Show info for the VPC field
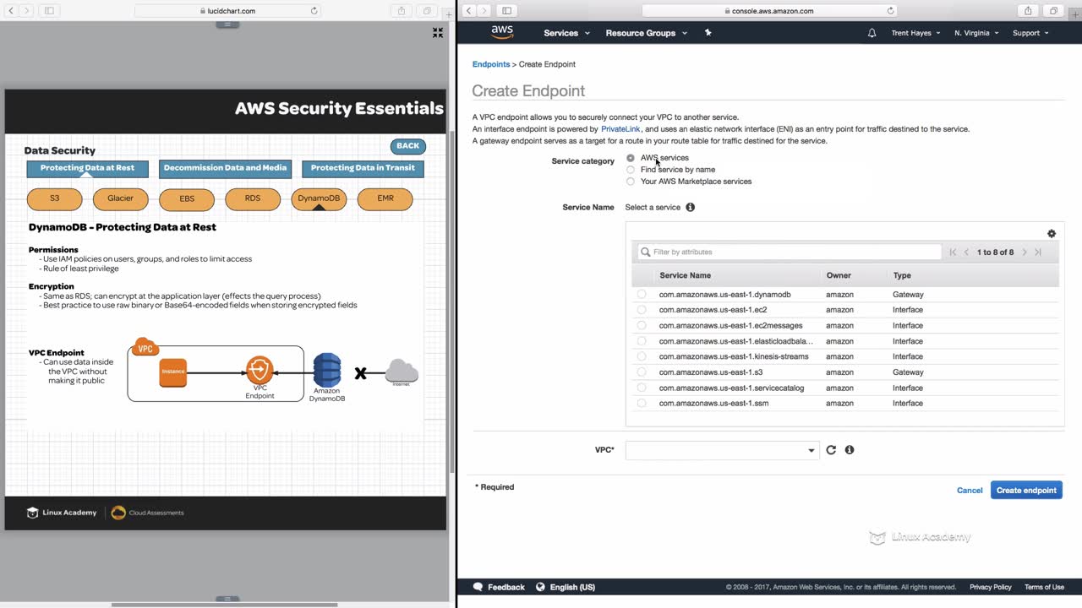 850,450
